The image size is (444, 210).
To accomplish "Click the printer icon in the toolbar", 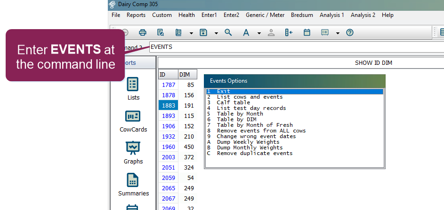I will click(x=143, y=32).
